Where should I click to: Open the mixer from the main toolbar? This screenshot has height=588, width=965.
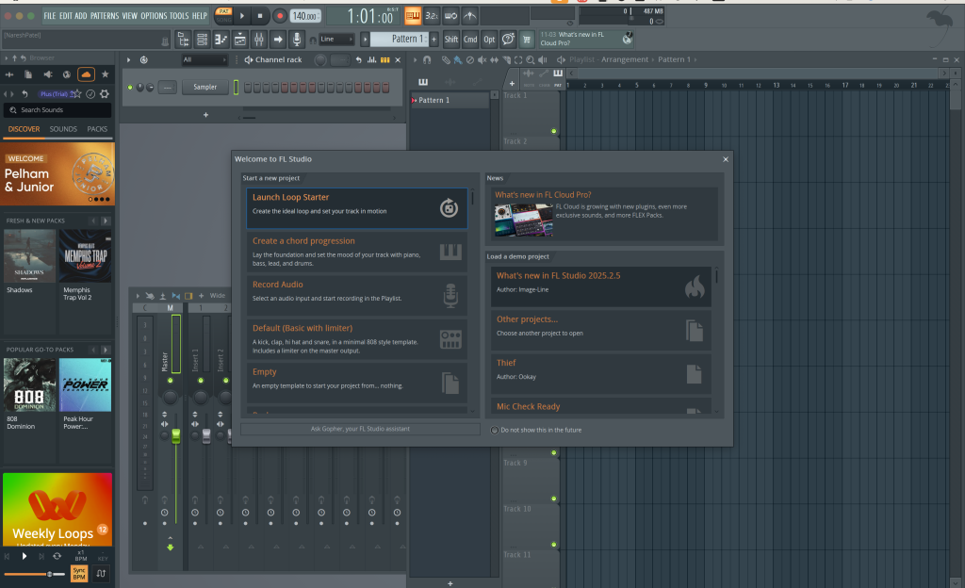(258, 40)
